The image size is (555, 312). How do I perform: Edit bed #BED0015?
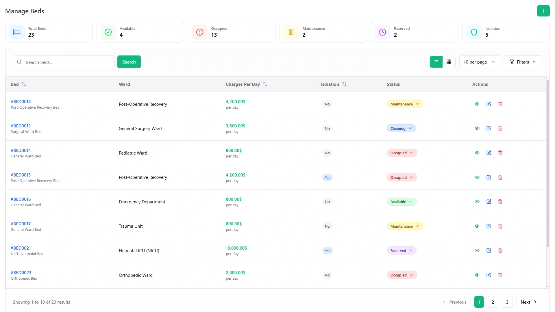[x=489, y=177]
